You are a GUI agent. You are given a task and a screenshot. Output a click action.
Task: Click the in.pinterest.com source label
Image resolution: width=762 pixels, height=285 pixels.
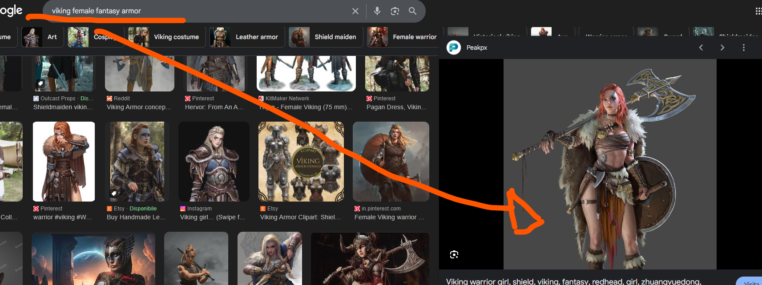[x=381, y=209]
